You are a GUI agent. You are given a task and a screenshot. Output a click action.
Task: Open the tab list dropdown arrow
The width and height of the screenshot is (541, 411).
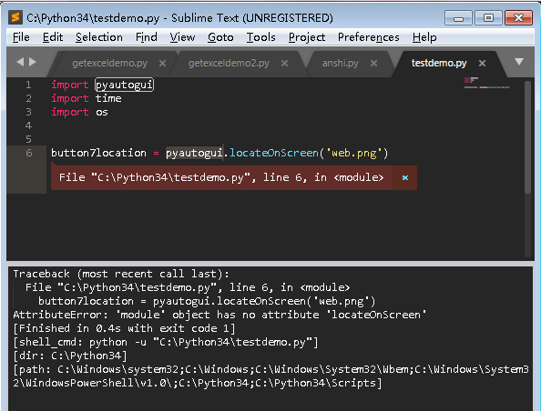pyautogui.click(x=519, y=62)
